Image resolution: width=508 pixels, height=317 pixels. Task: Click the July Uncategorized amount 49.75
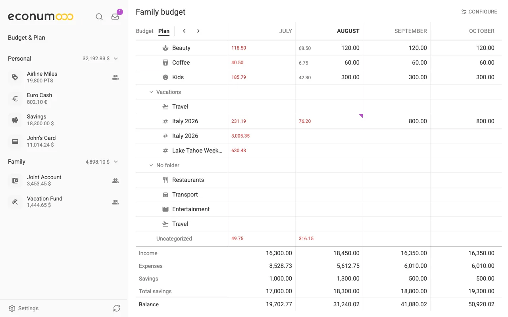tap(237, 239)
